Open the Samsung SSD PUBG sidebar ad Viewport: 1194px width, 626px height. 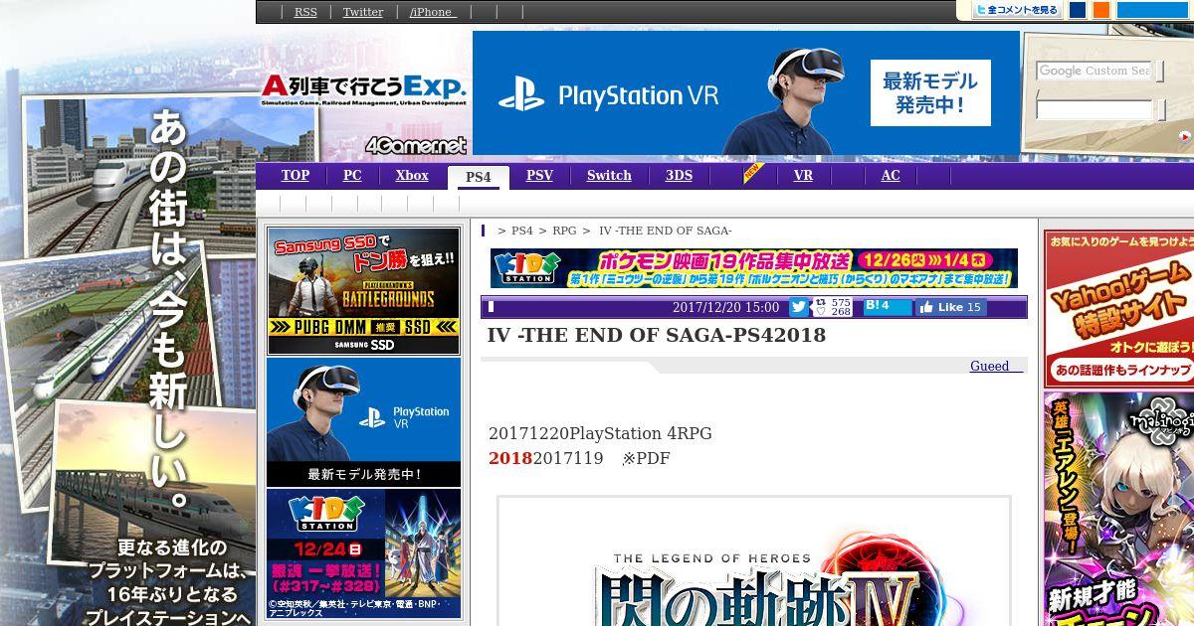point(364,291)
